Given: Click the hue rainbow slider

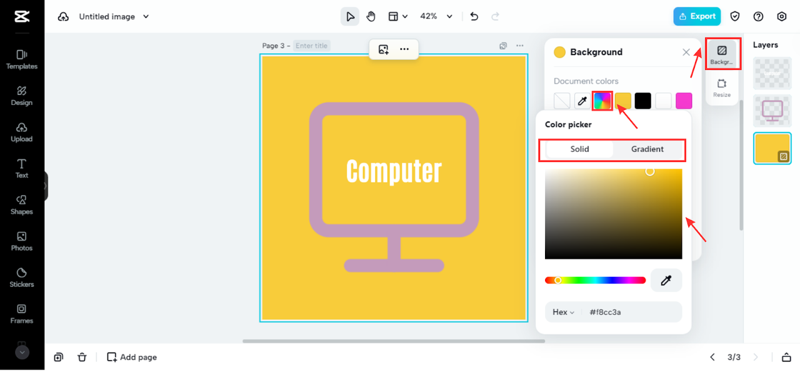Looking at the screenshot, I should point(595,280).
